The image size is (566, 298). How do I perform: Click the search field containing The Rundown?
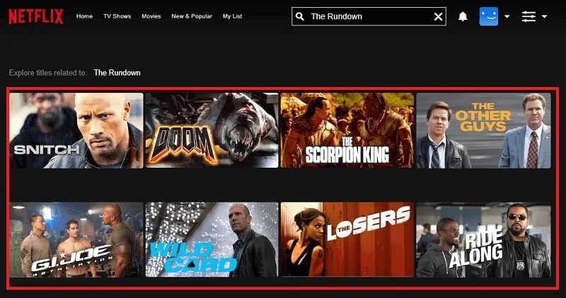369,16
